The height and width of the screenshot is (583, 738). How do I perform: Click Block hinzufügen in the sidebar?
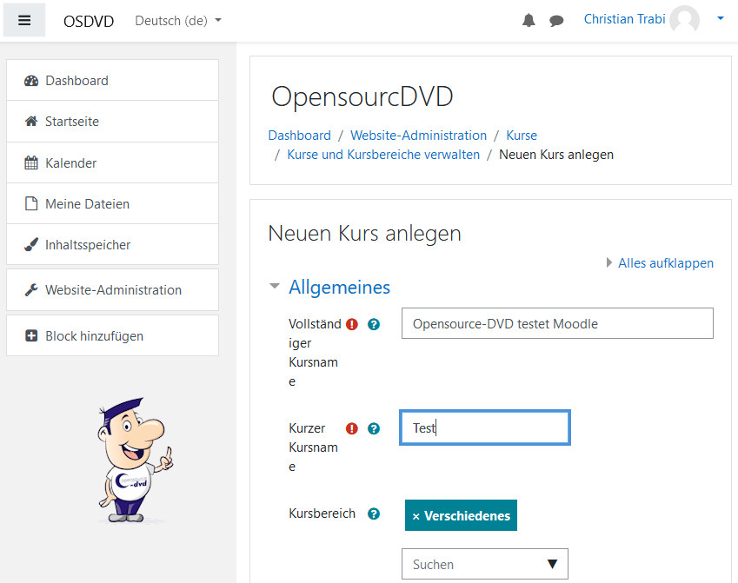click(x=94, y=335)
